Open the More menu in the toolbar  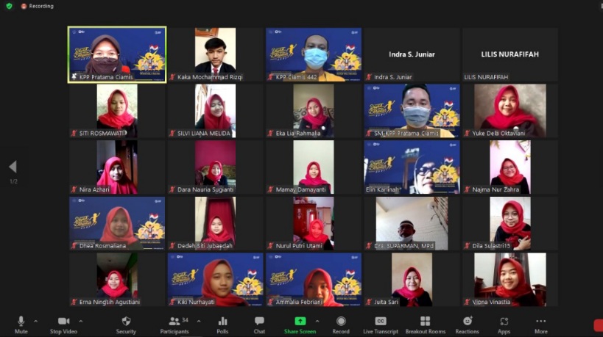541,324
